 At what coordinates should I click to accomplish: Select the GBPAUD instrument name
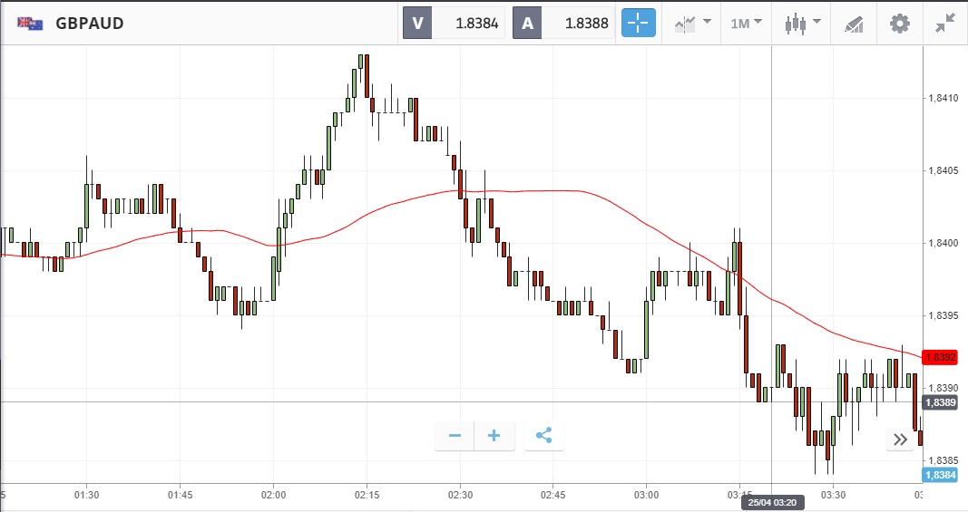90,24
